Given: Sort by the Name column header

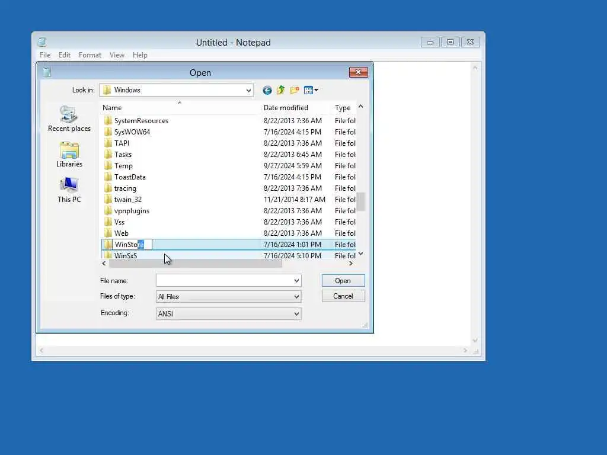Looking at the screenshot, I should 180,108.
